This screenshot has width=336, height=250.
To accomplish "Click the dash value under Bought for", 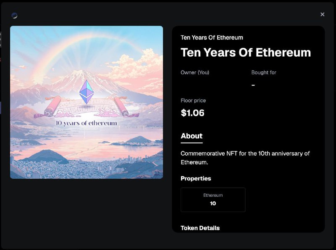I will coord(253,85).
